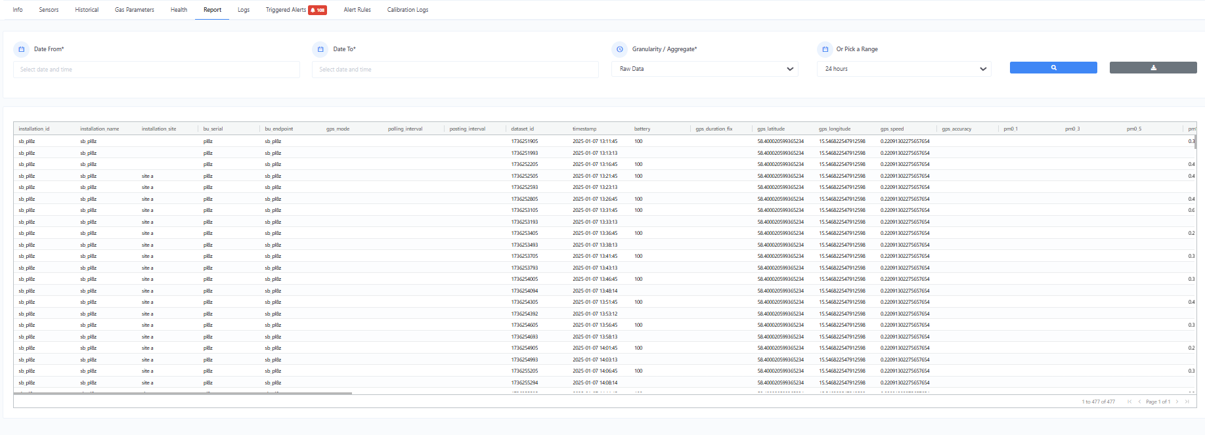Image resolution: width=1205 pixels, height=435 pixels.
Task: Click dataset id 1736252505 cell
Action: tap(525, 176)
